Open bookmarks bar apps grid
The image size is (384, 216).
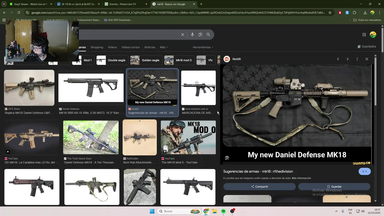[4, 20]
